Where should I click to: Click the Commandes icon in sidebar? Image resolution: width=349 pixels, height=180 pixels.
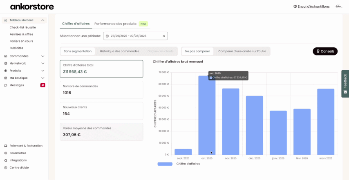point(6,56)
